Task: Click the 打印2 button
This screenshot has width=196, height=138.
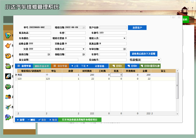Action: click(x=132, y=66)
